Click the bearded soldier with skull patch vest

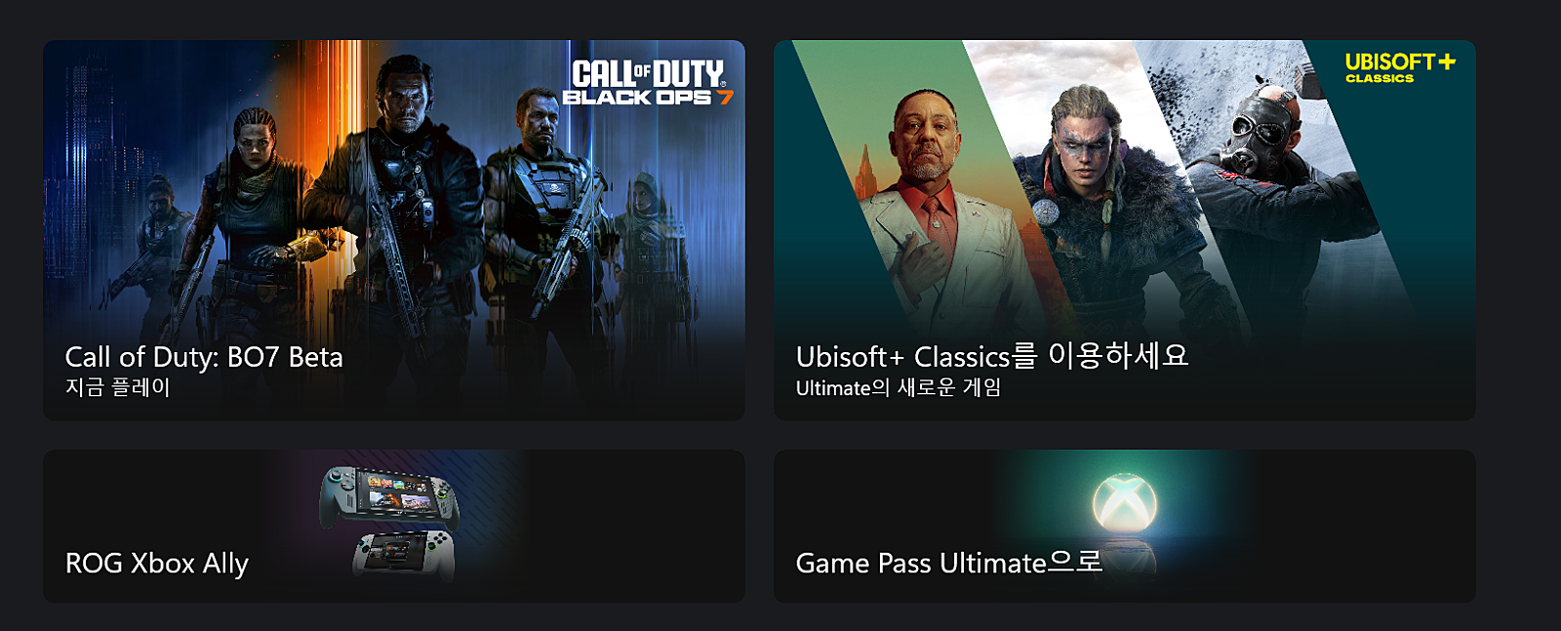pyautogui.click(x=541, y=205)
